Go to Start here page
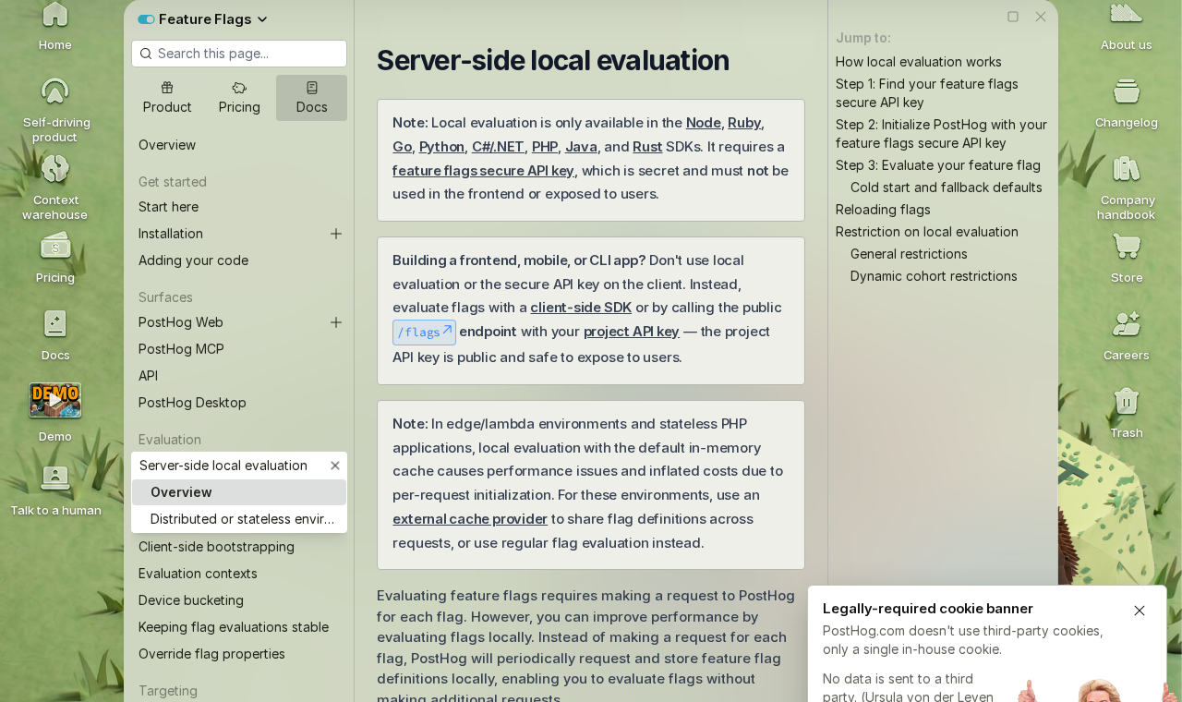This screenshot has height=702, width=1182. click(x=239, y=207)
